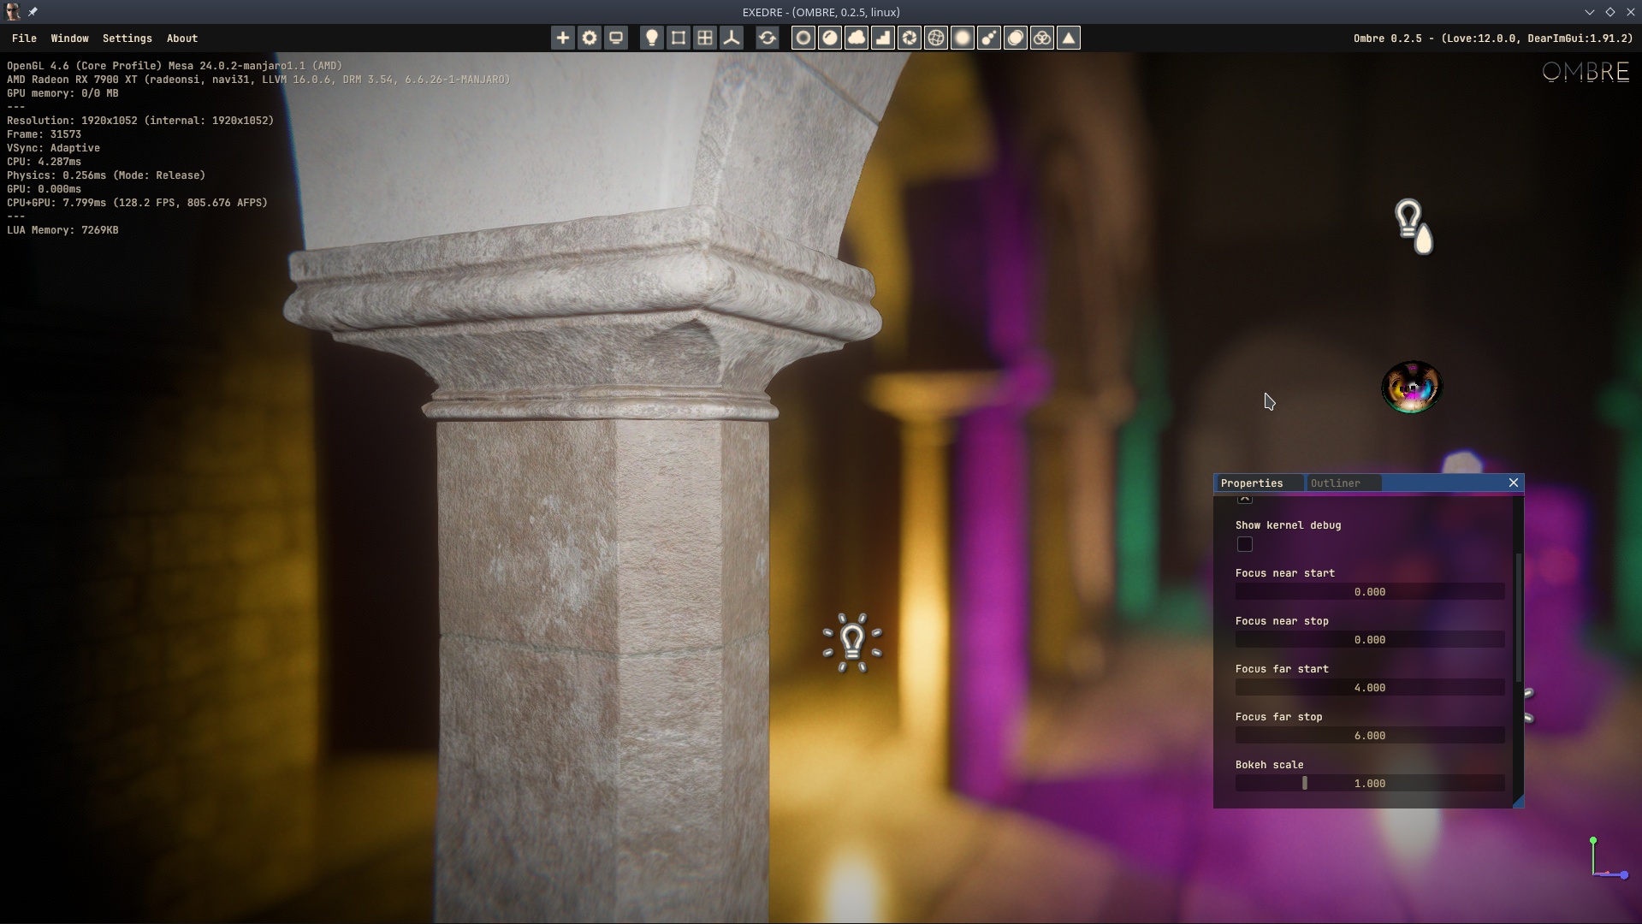The height and width of the screenshot is (924, 1642).
Task: Click the Focus far start value field
Action: coord(1369,688)
